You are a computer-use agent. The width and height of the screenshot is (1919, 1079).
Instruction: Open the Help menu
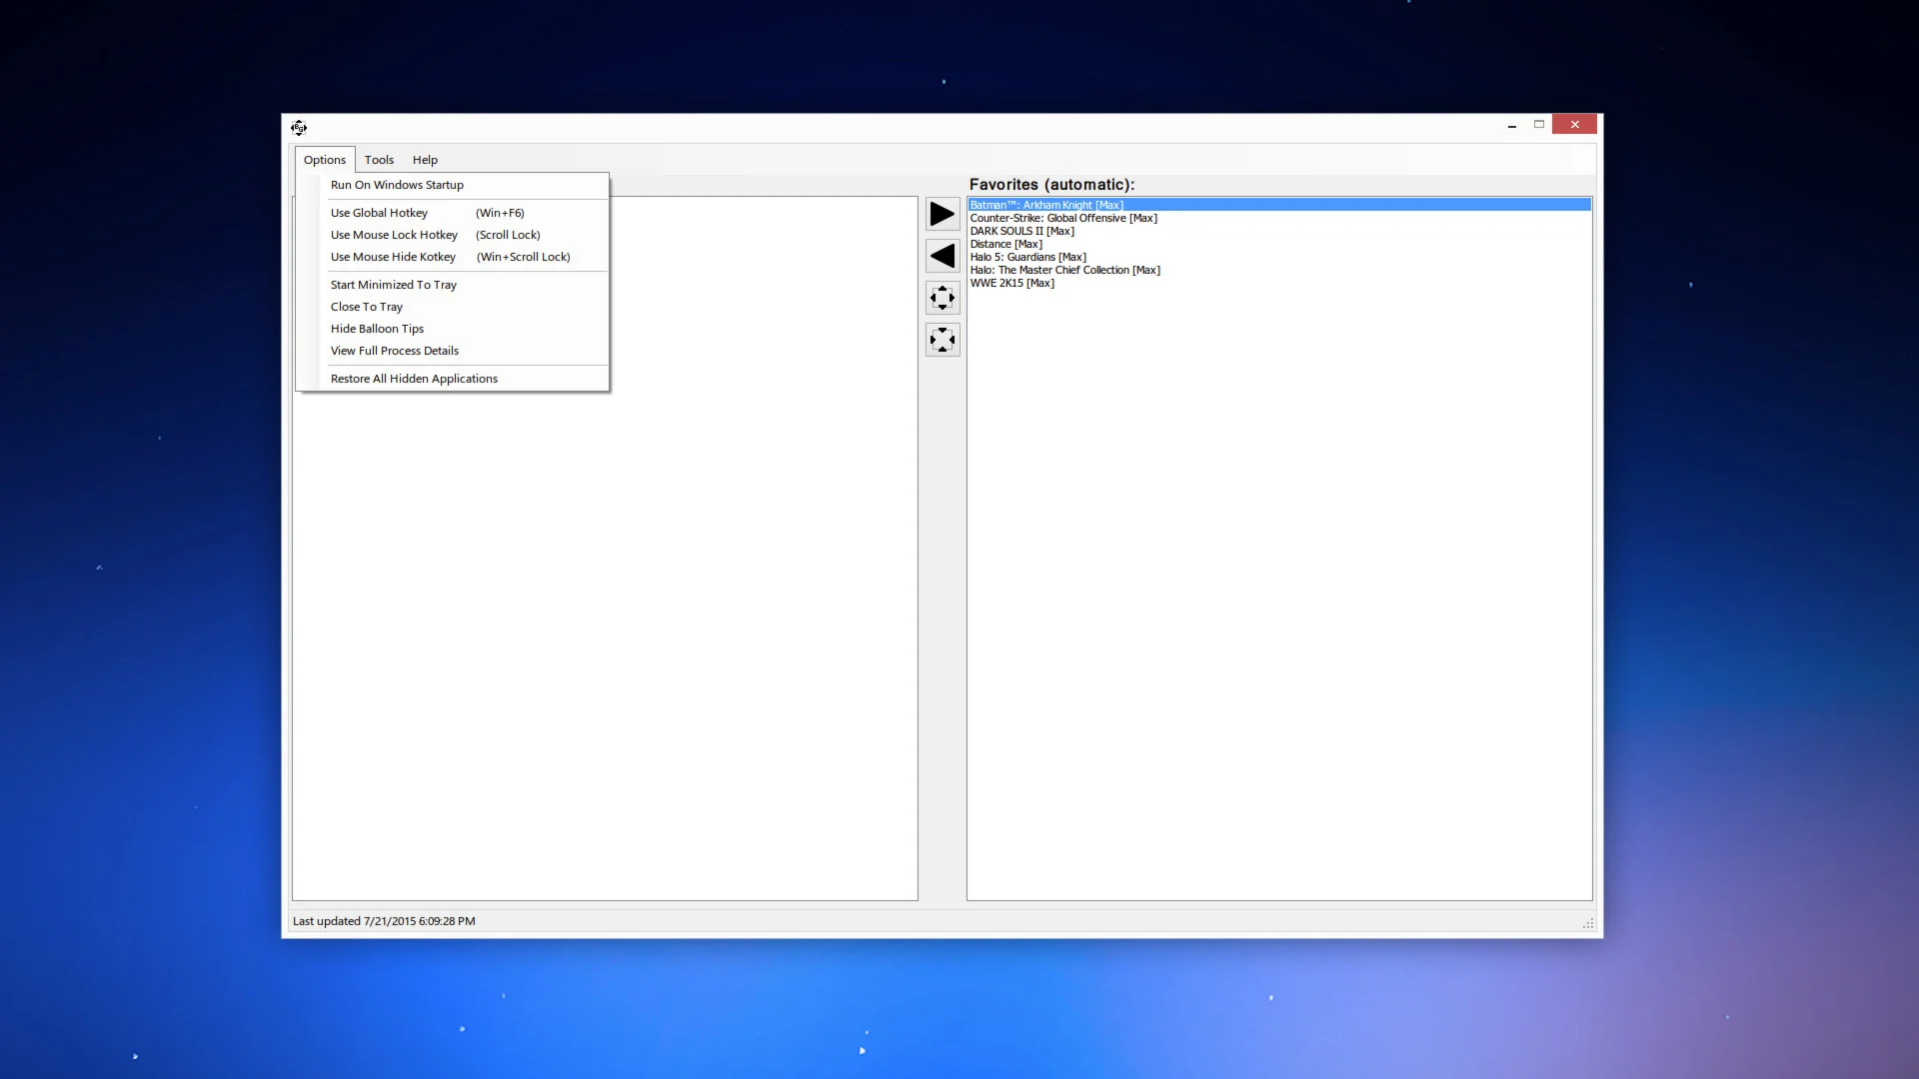point(425,160)
